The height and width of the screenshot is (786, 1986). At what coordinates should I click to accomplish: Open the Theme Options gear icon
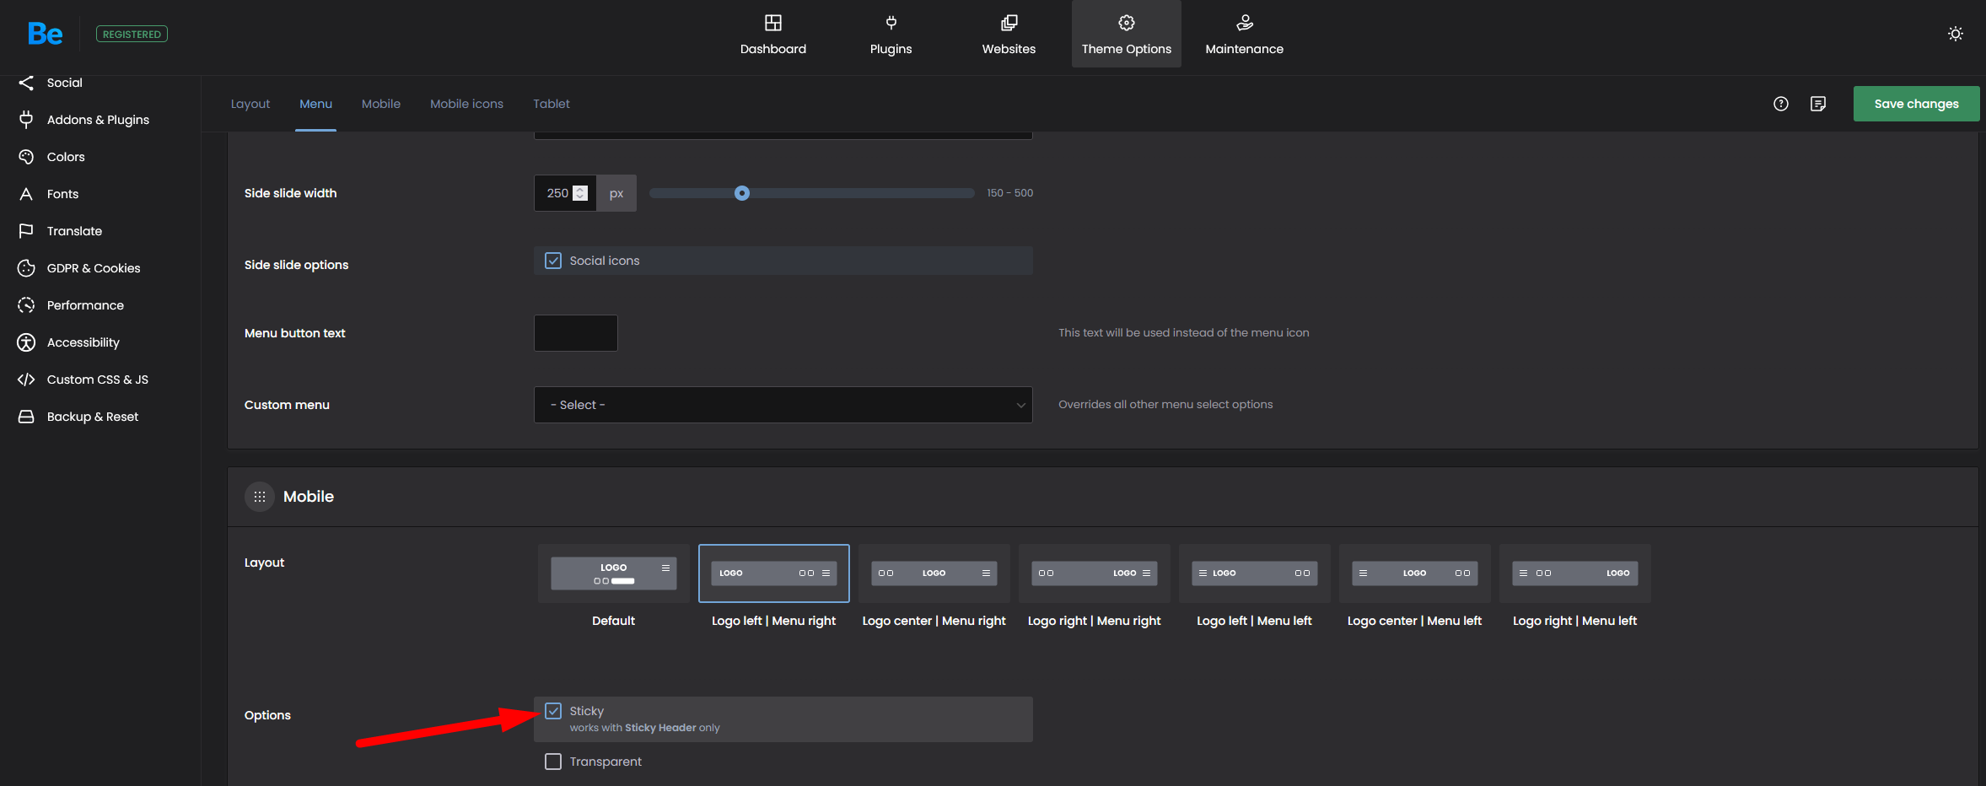click(x=1127, y=23)
